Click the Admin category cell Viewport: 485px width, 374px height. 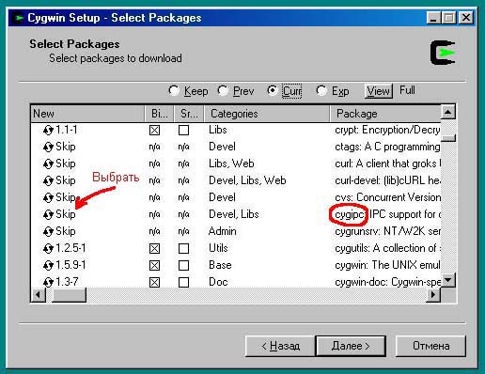coord(222,231)
